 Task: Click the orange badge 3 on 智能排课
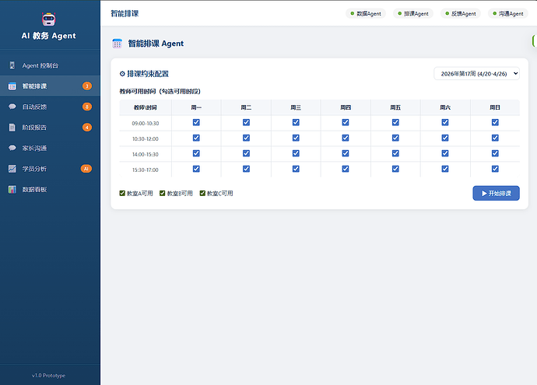87,86
